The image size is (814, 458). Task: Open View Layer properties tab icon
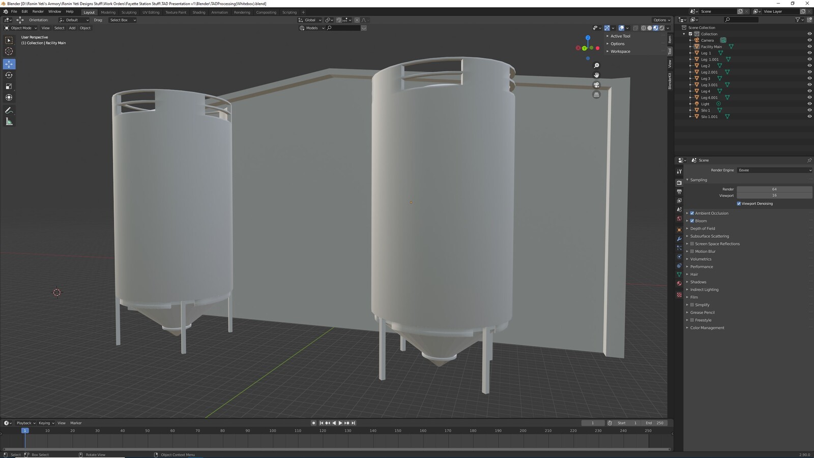coord(679,201)
